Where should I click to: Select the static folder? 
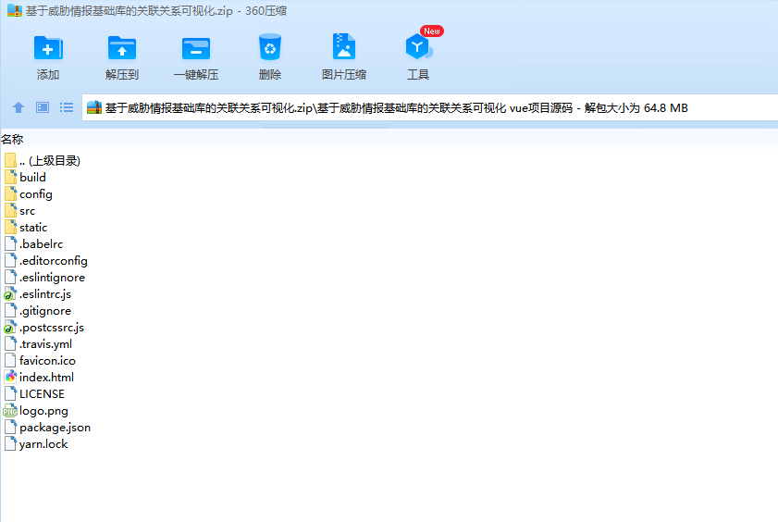(26, 228)
